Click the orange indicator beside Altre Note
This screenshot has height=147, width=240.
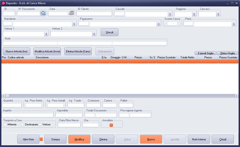tap(41, 139)
